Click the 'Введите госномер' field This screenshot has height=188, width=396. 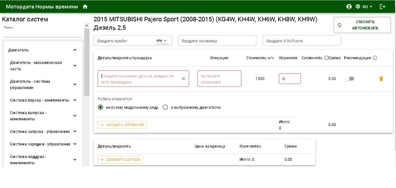[217, 40]
